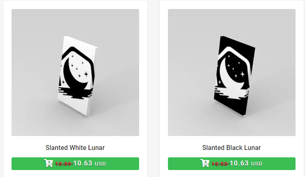Image resolution: width=305 pixels, height=177 pixels.
Task: Add Slanted White Lunar to cart via green button
Action: (x=75, y=163)
